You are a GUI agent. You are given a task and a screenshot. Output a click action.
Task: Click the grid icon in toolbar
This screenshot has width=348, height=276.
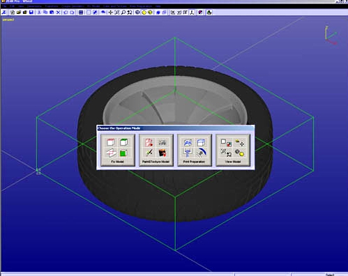(x=81, y=13)
